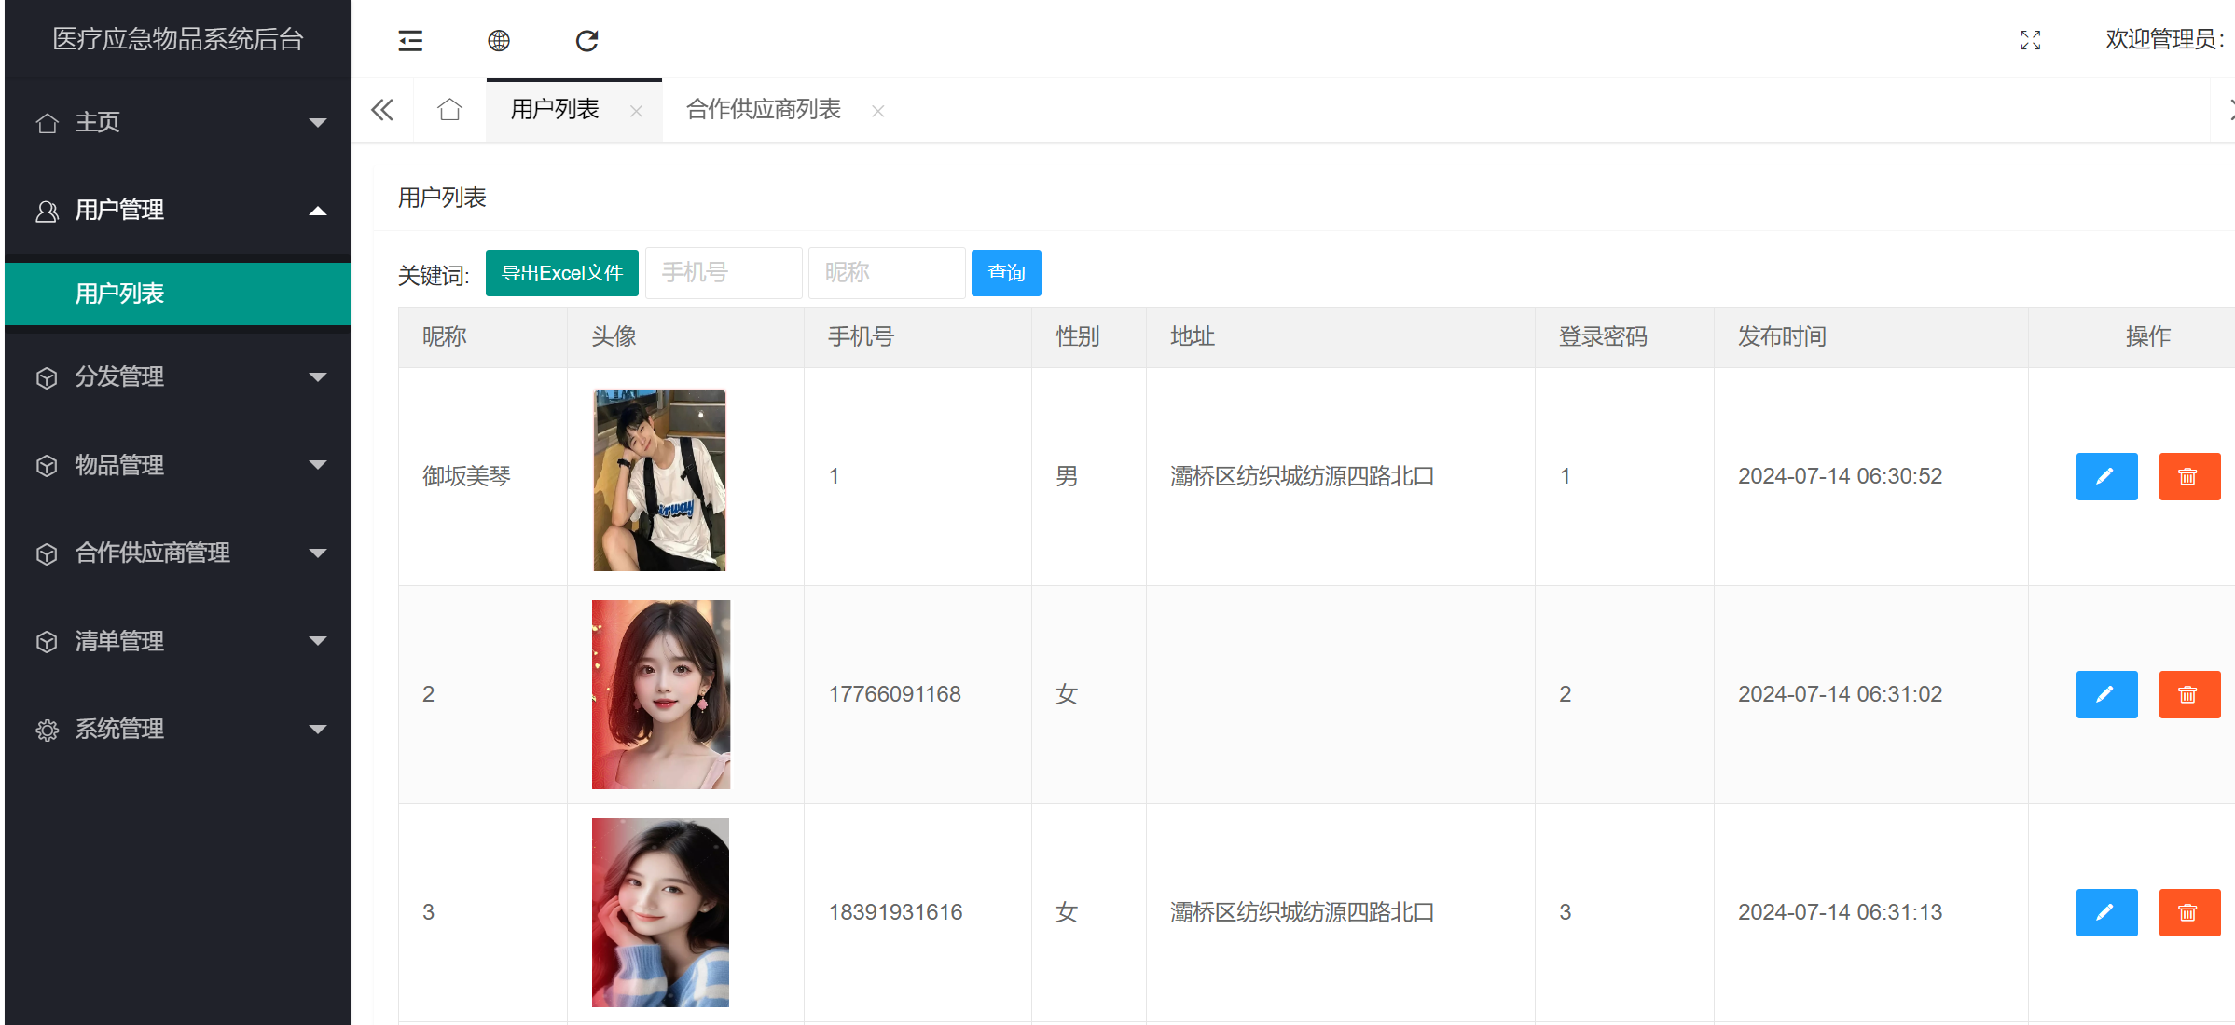The image size is (2235, 1025).
Task: Focus the 手机号 input field
Action: [723, 273]
